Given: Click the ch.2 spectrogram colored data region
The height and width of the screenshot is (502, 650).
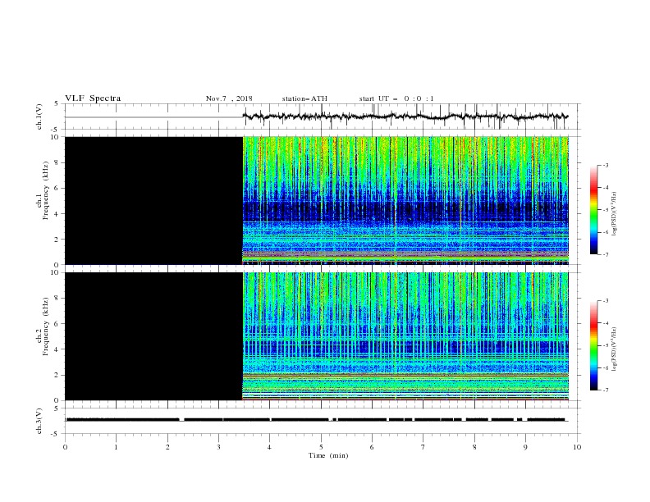Looking at the screenshot, I should (x=405, y=336).
